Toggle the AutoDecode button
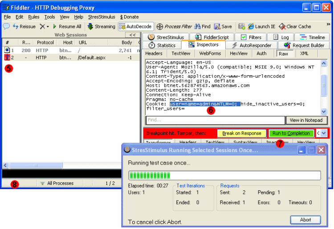Image resolution: width=334 pixels, height=229 pixels. click(x=136, y=27)
